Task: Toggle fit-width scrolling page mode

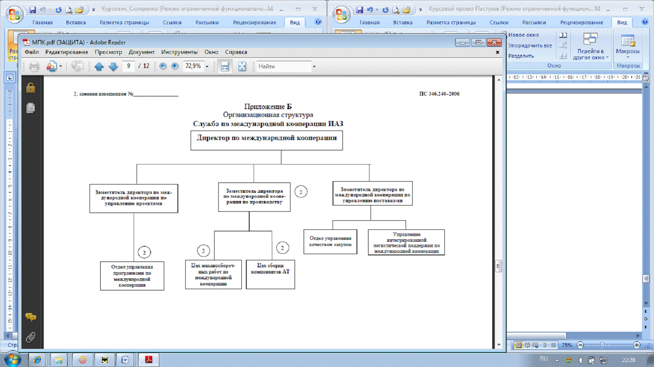Action: pos(224,66)
